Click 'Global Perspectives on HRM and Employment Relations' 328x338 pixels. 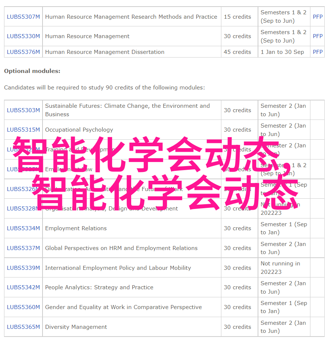[121, 248]
